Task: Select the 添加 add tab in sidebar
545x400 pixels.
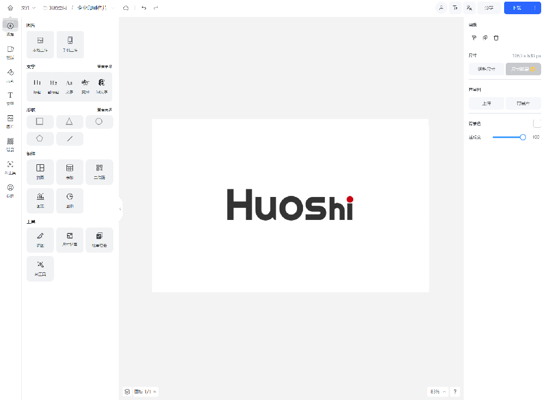Action: [x=10, y=28]
